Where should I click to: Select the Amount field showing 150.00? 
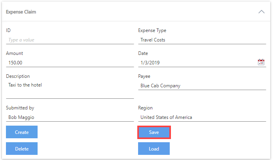click(70, 62)
